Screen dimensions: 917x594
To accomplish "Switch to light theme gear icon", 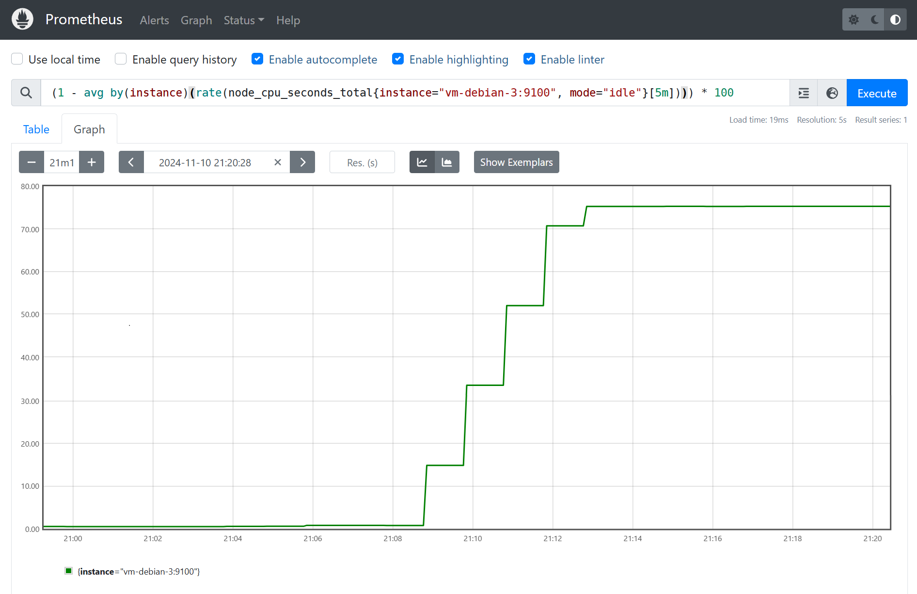I will [854, 20].
